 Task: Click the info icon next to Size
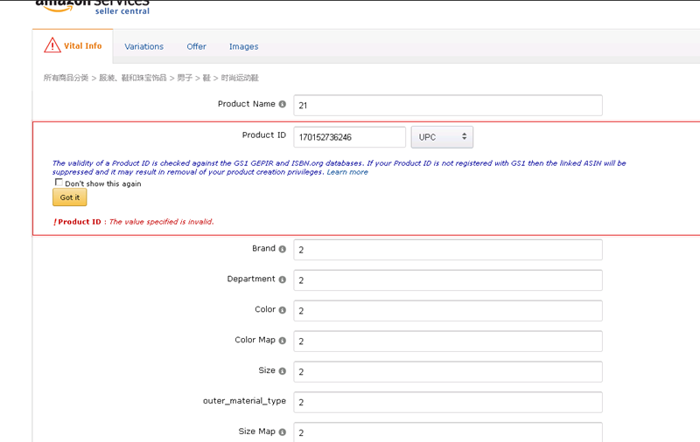coord(282,371)
